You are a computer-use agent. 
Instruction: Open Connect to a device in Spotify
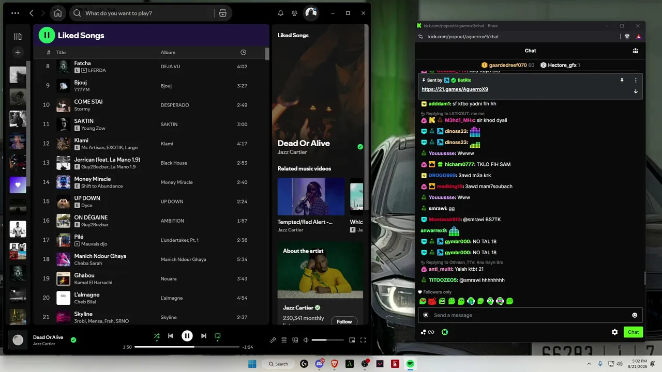tap(295, 340)
